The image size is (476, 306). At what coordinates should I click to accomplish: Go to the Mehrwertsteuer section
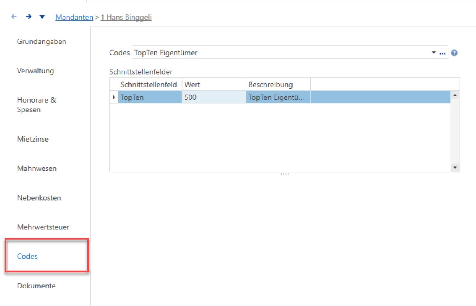point(43,227)
